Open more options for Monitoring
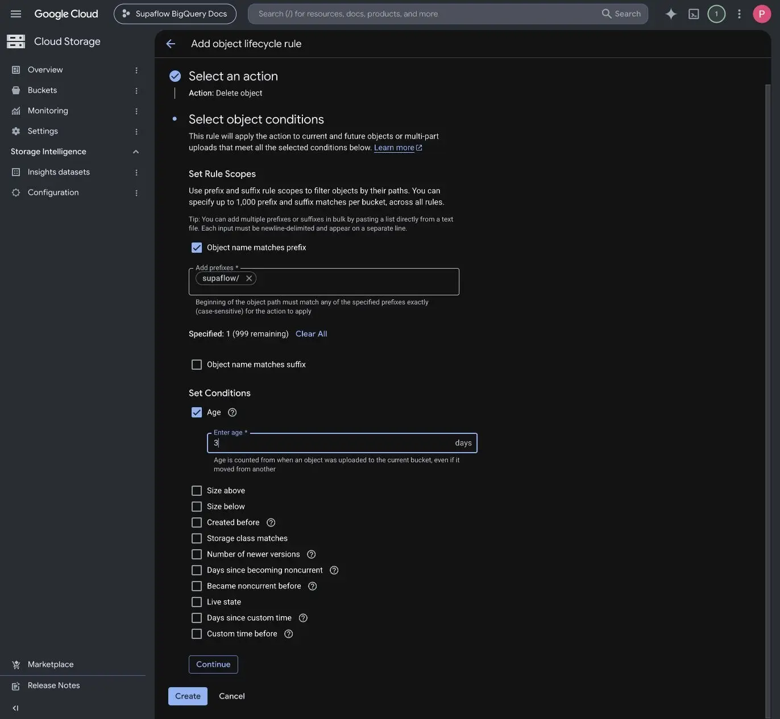The image size is (780, 719). (136, 111)
